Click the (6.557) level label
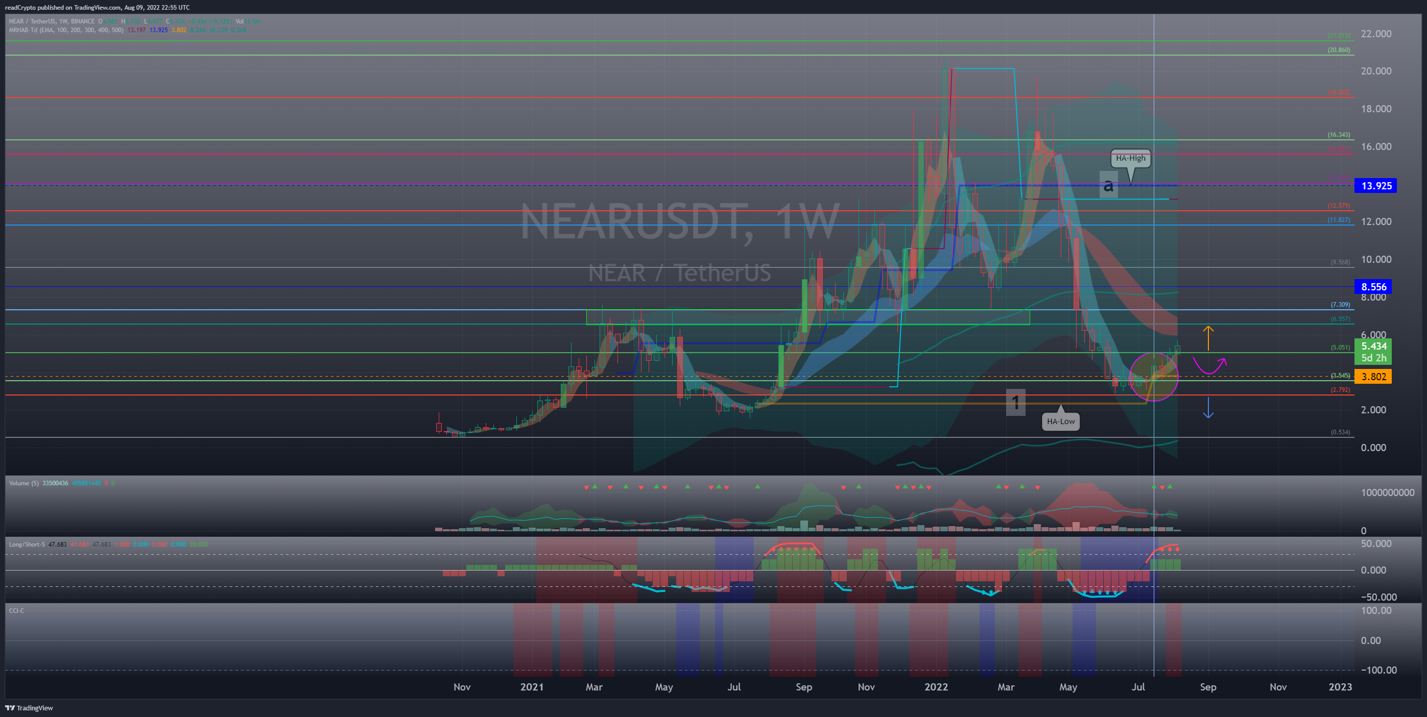The width and height of the screenshot is (1427, 717). [x=1340, y=319]
